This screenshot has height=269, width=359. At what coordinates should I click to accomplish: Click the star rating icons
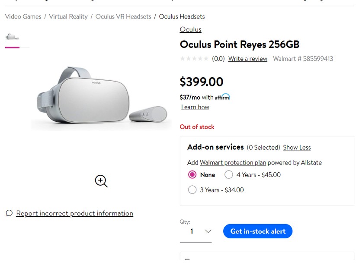(x=194, y=59)
